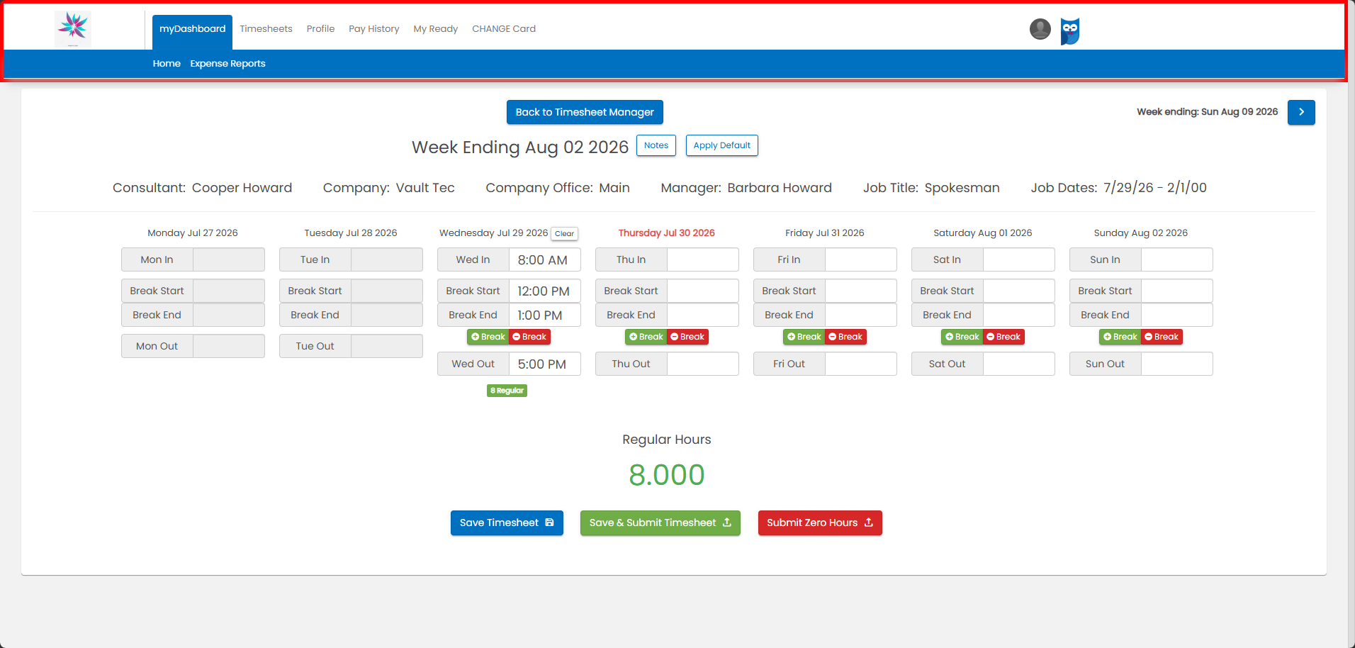Click the 8 Regular hours badge
This screenshot has width=1355, height=648.
point(507,391)
